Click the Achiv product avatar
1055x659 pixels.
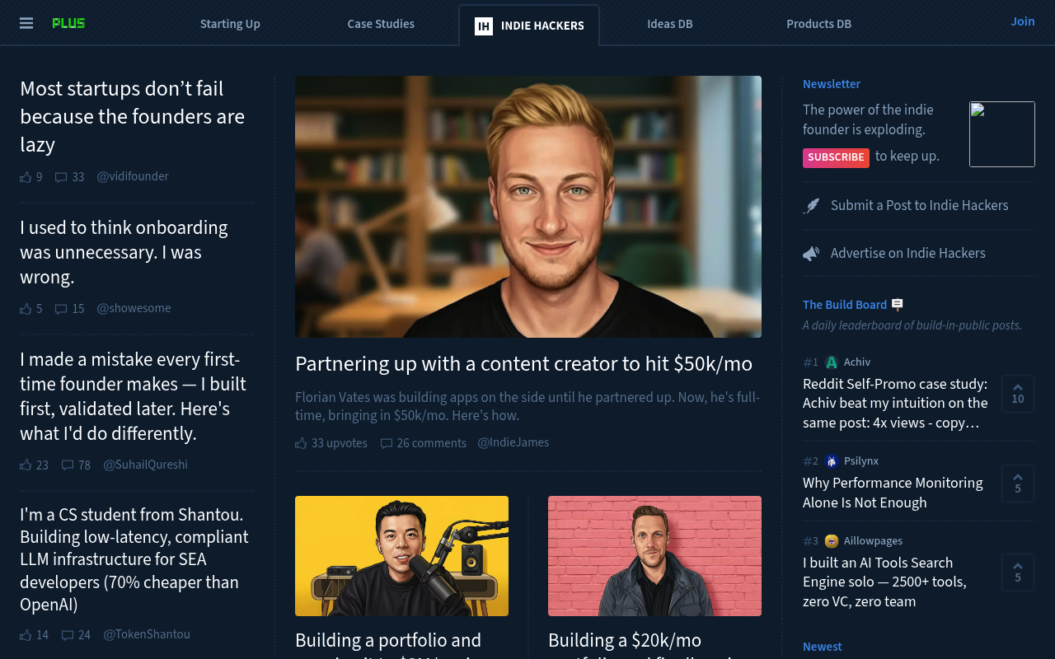click(832, 362)
